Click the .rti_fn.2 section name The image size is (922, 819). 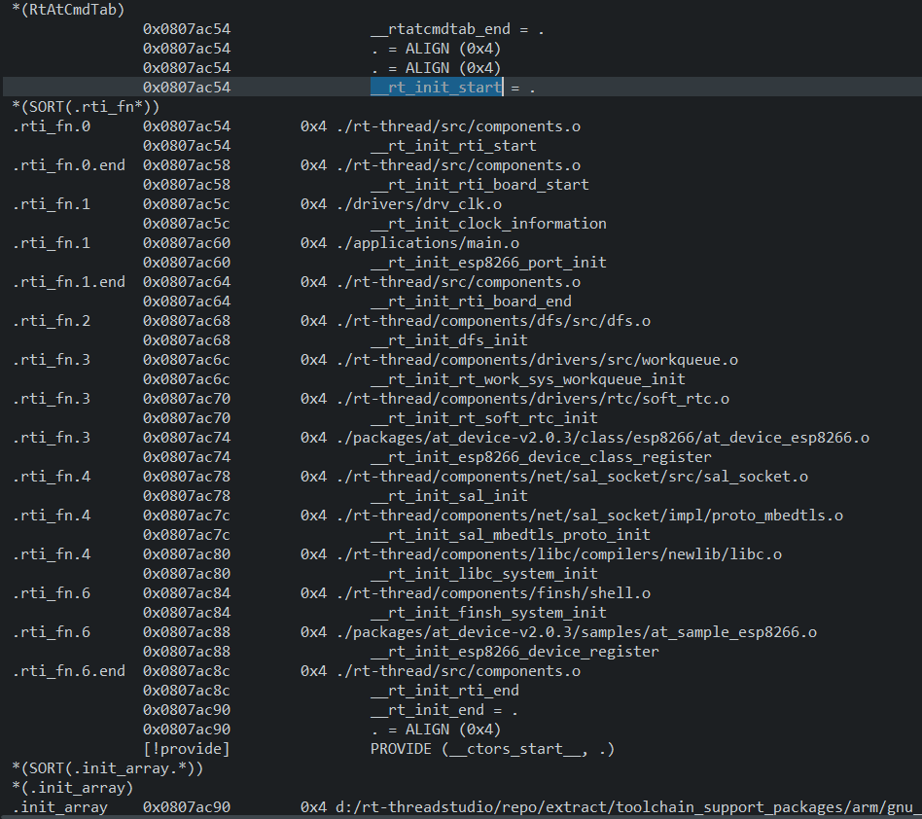[x=52, y=320]
